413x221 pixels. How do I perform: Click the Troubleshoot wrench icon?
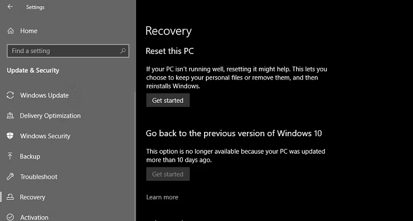pos(10,176)
